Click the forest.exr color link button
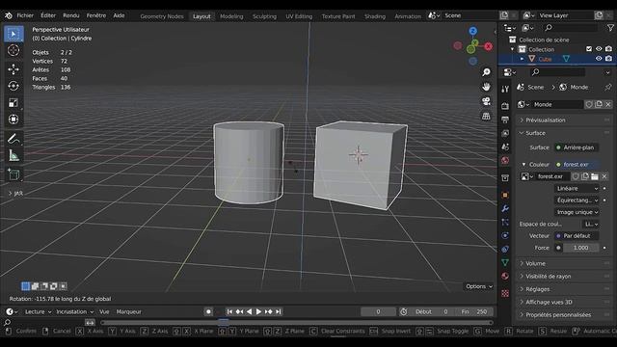617x347 pixels. (x=577, y=165)
